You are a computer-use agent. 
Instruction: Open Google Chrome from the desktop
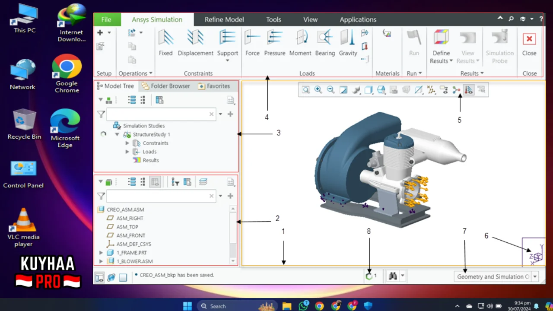pos(67,73)
